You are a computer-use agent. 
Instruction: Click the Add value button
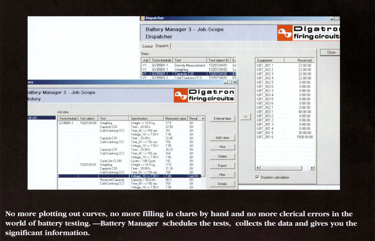[x=222, y=137]
